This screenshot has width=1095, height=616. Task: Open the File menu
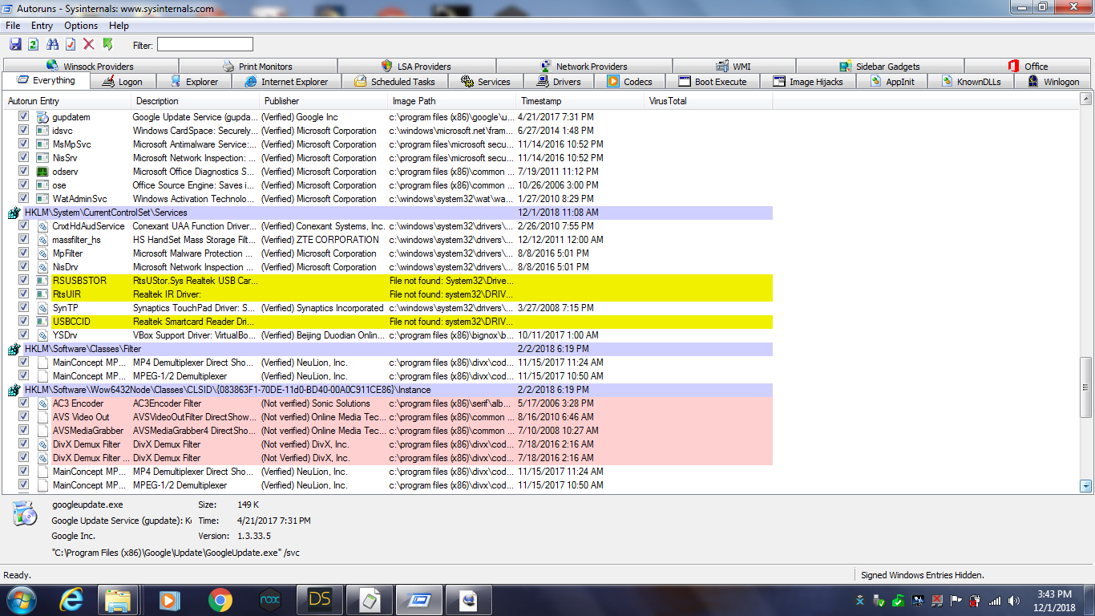13,26
